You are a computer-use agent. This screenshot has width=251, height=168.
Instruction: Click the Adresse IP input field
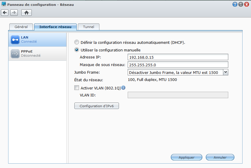(178, 57)
